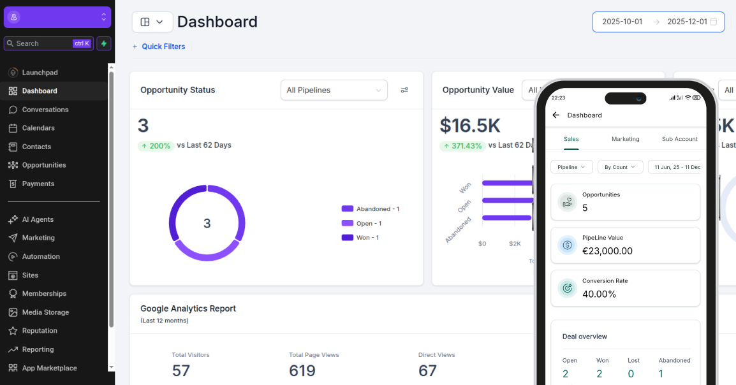Open the Opportunity Status filter settings icon
This screenshot has width=736, height=385.
[404, 90]
